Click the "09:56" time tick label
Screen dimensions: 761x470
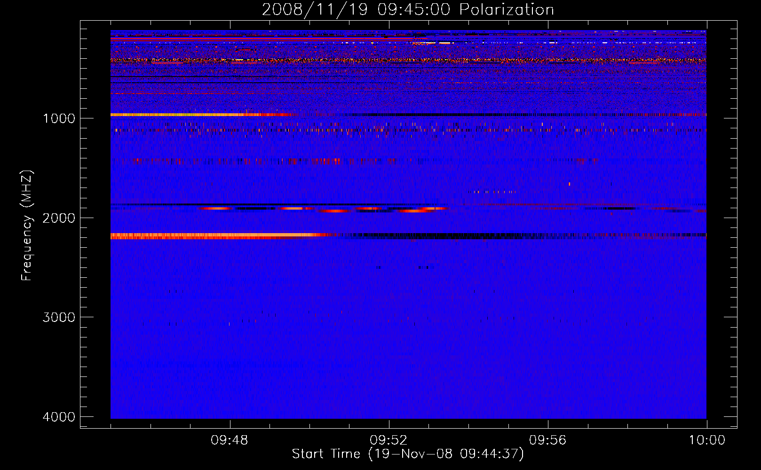[x=548, y=440]
